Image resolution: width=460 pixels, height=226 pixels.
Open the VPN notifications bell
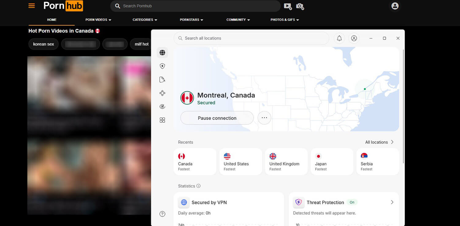339,38
